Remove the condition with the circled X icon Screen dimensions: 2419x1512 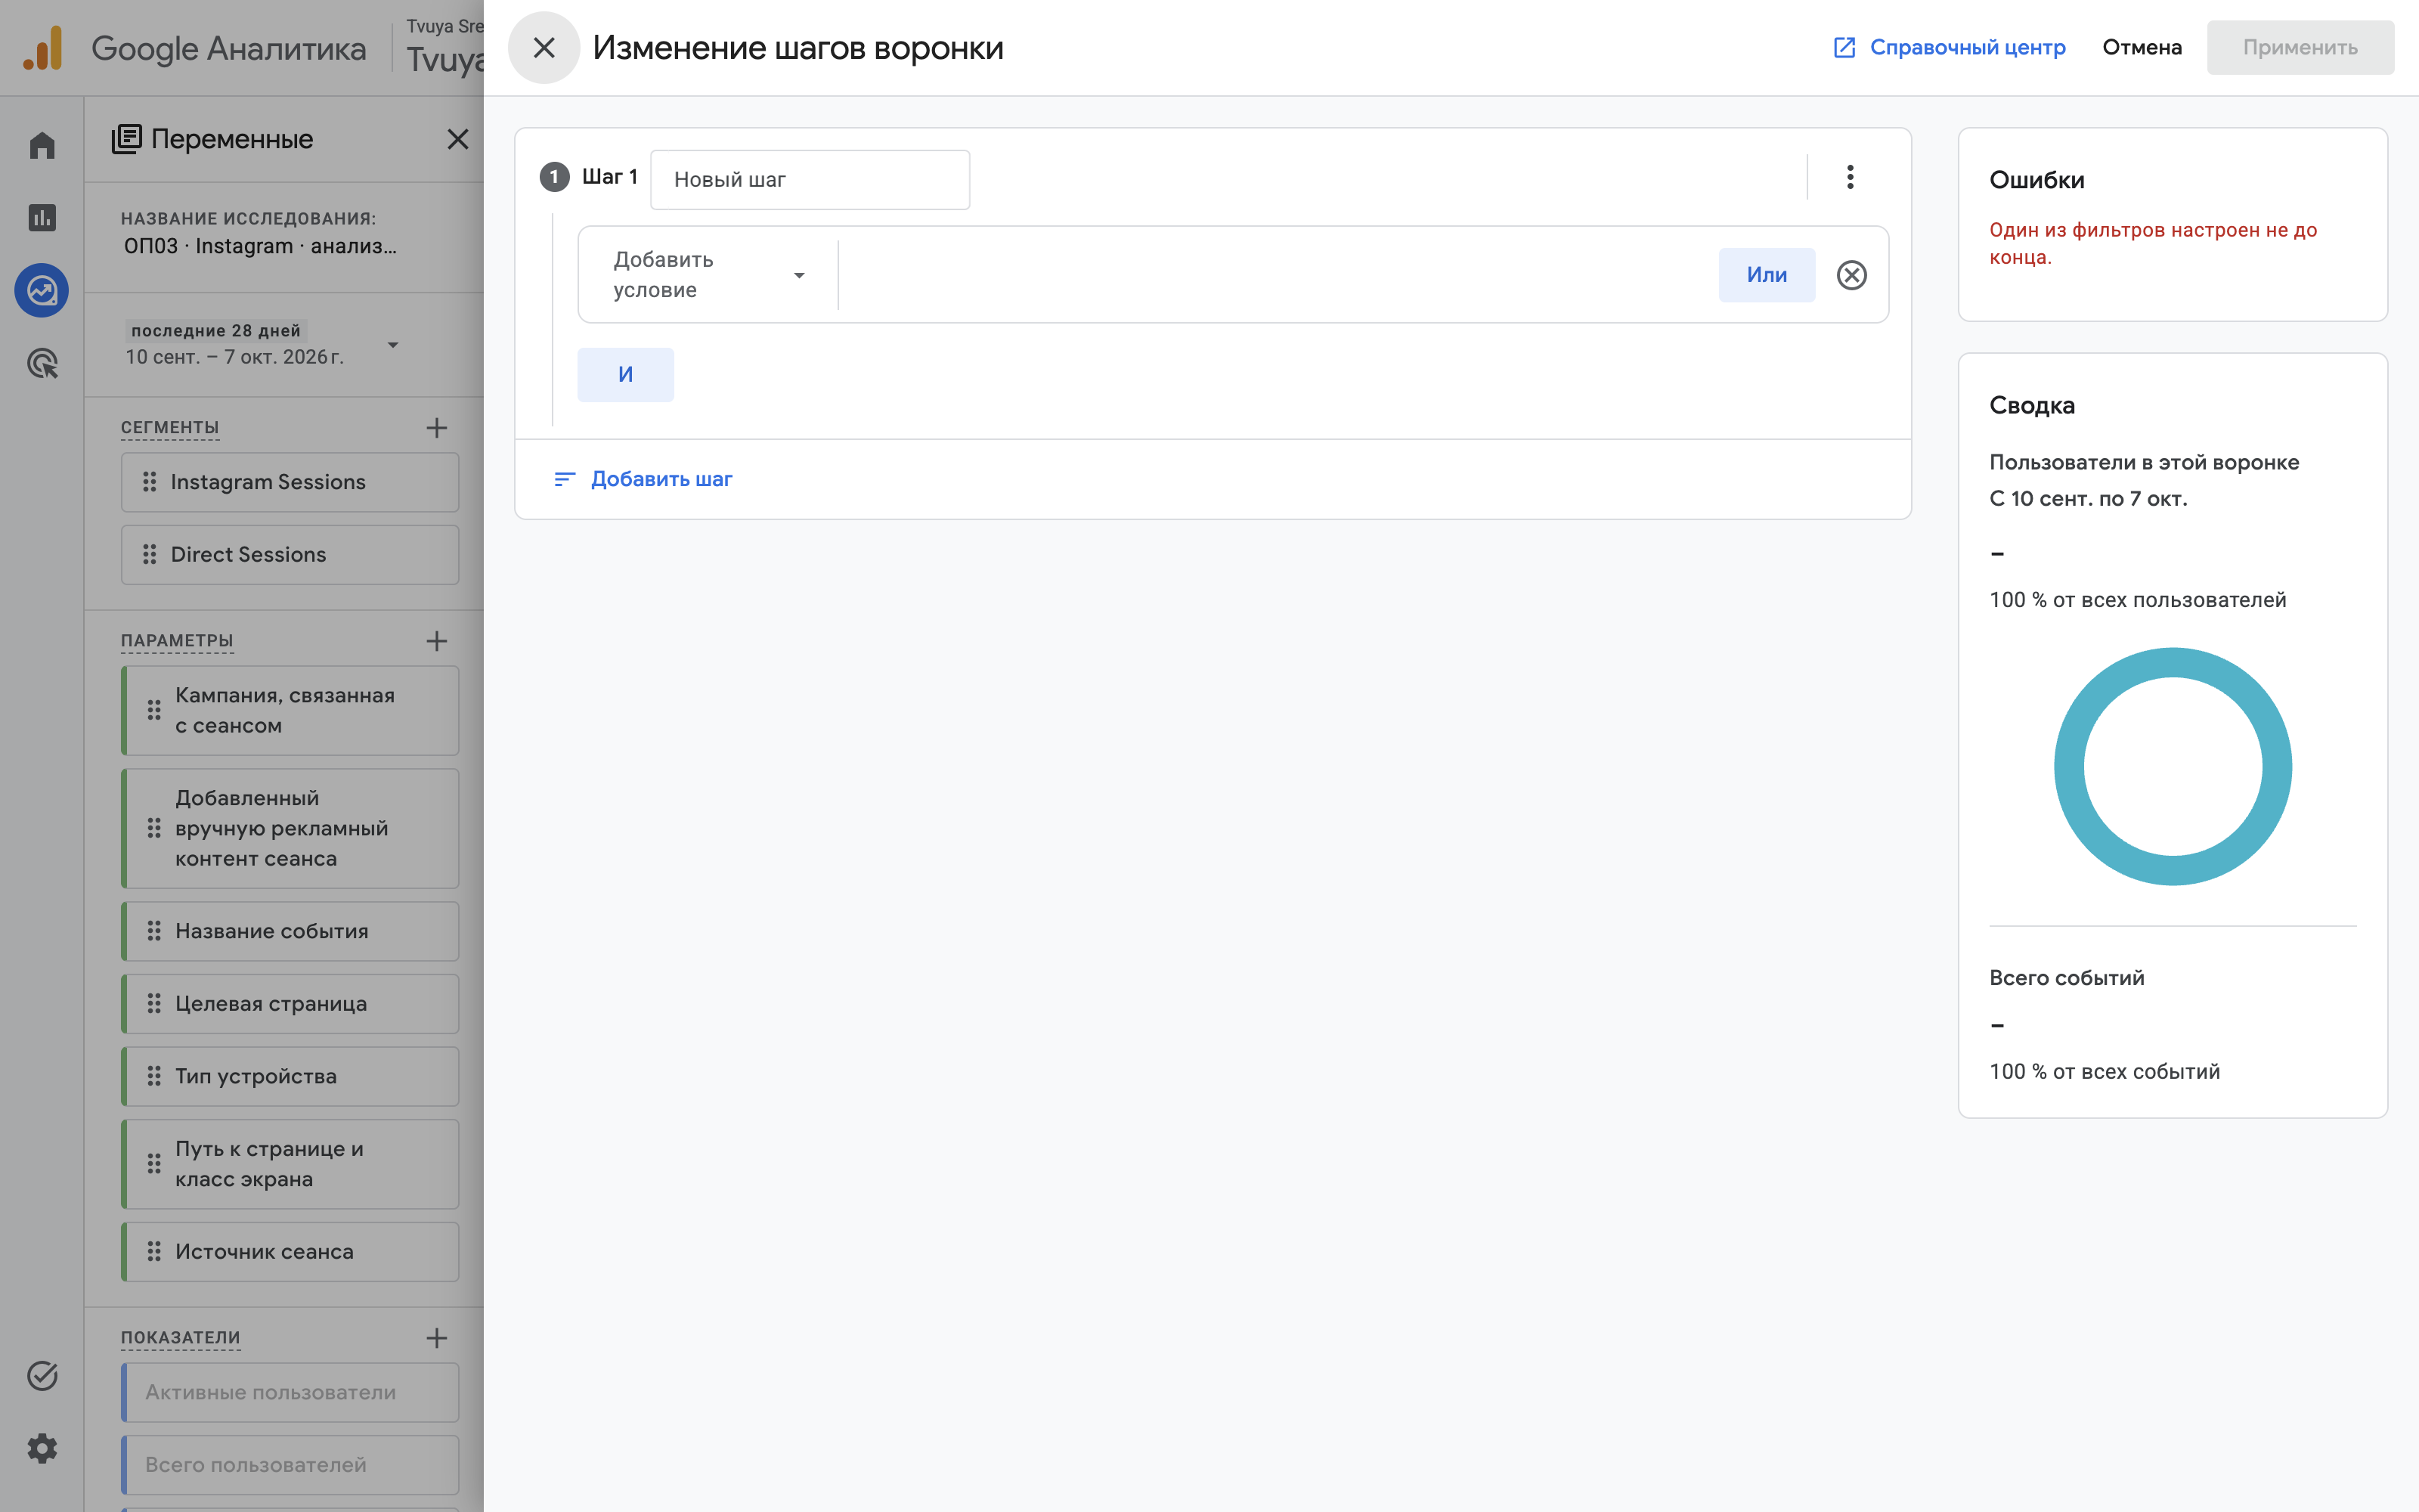tap(1851, 275)
